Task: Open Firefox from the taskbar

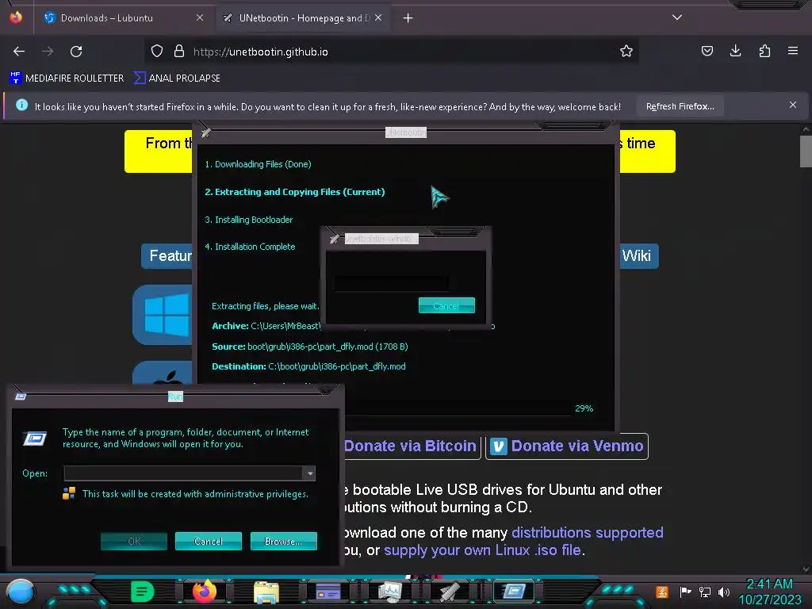Action: click(205, 592)
